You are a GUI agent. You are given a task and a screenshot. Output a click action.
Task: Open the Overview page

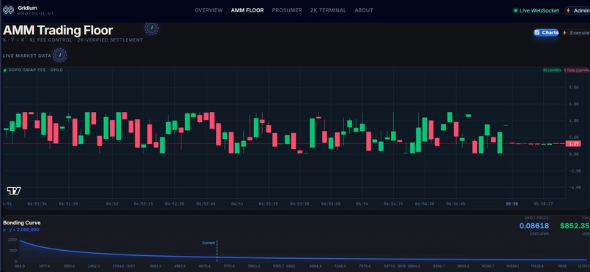(209, 10)
